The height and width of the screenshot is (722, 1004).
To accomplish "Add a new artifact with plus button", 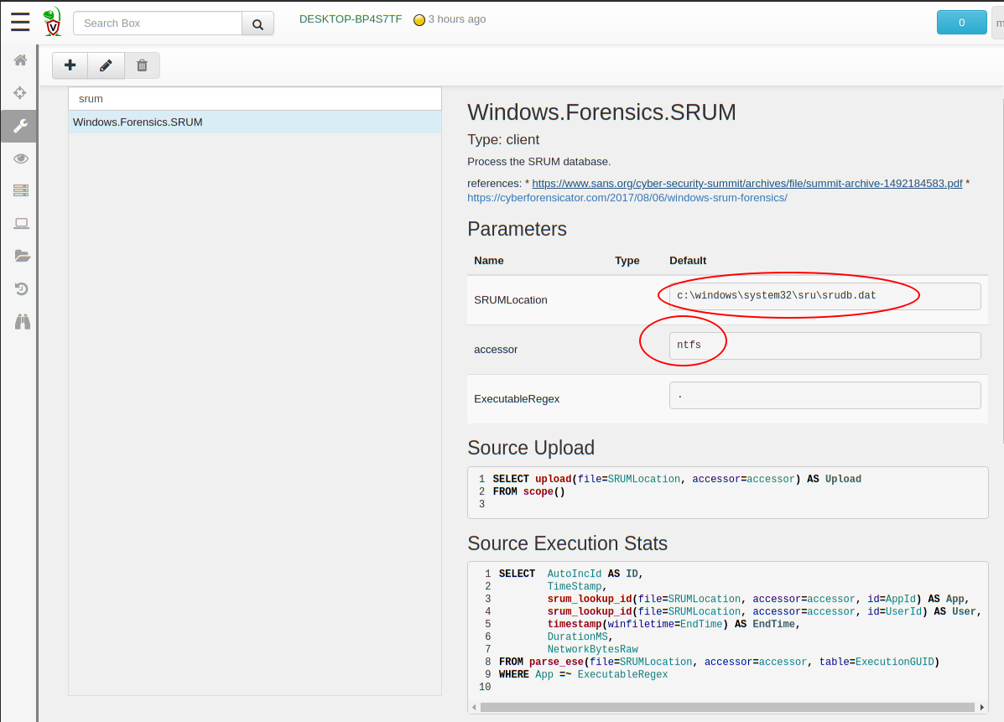I will (70, 65).
